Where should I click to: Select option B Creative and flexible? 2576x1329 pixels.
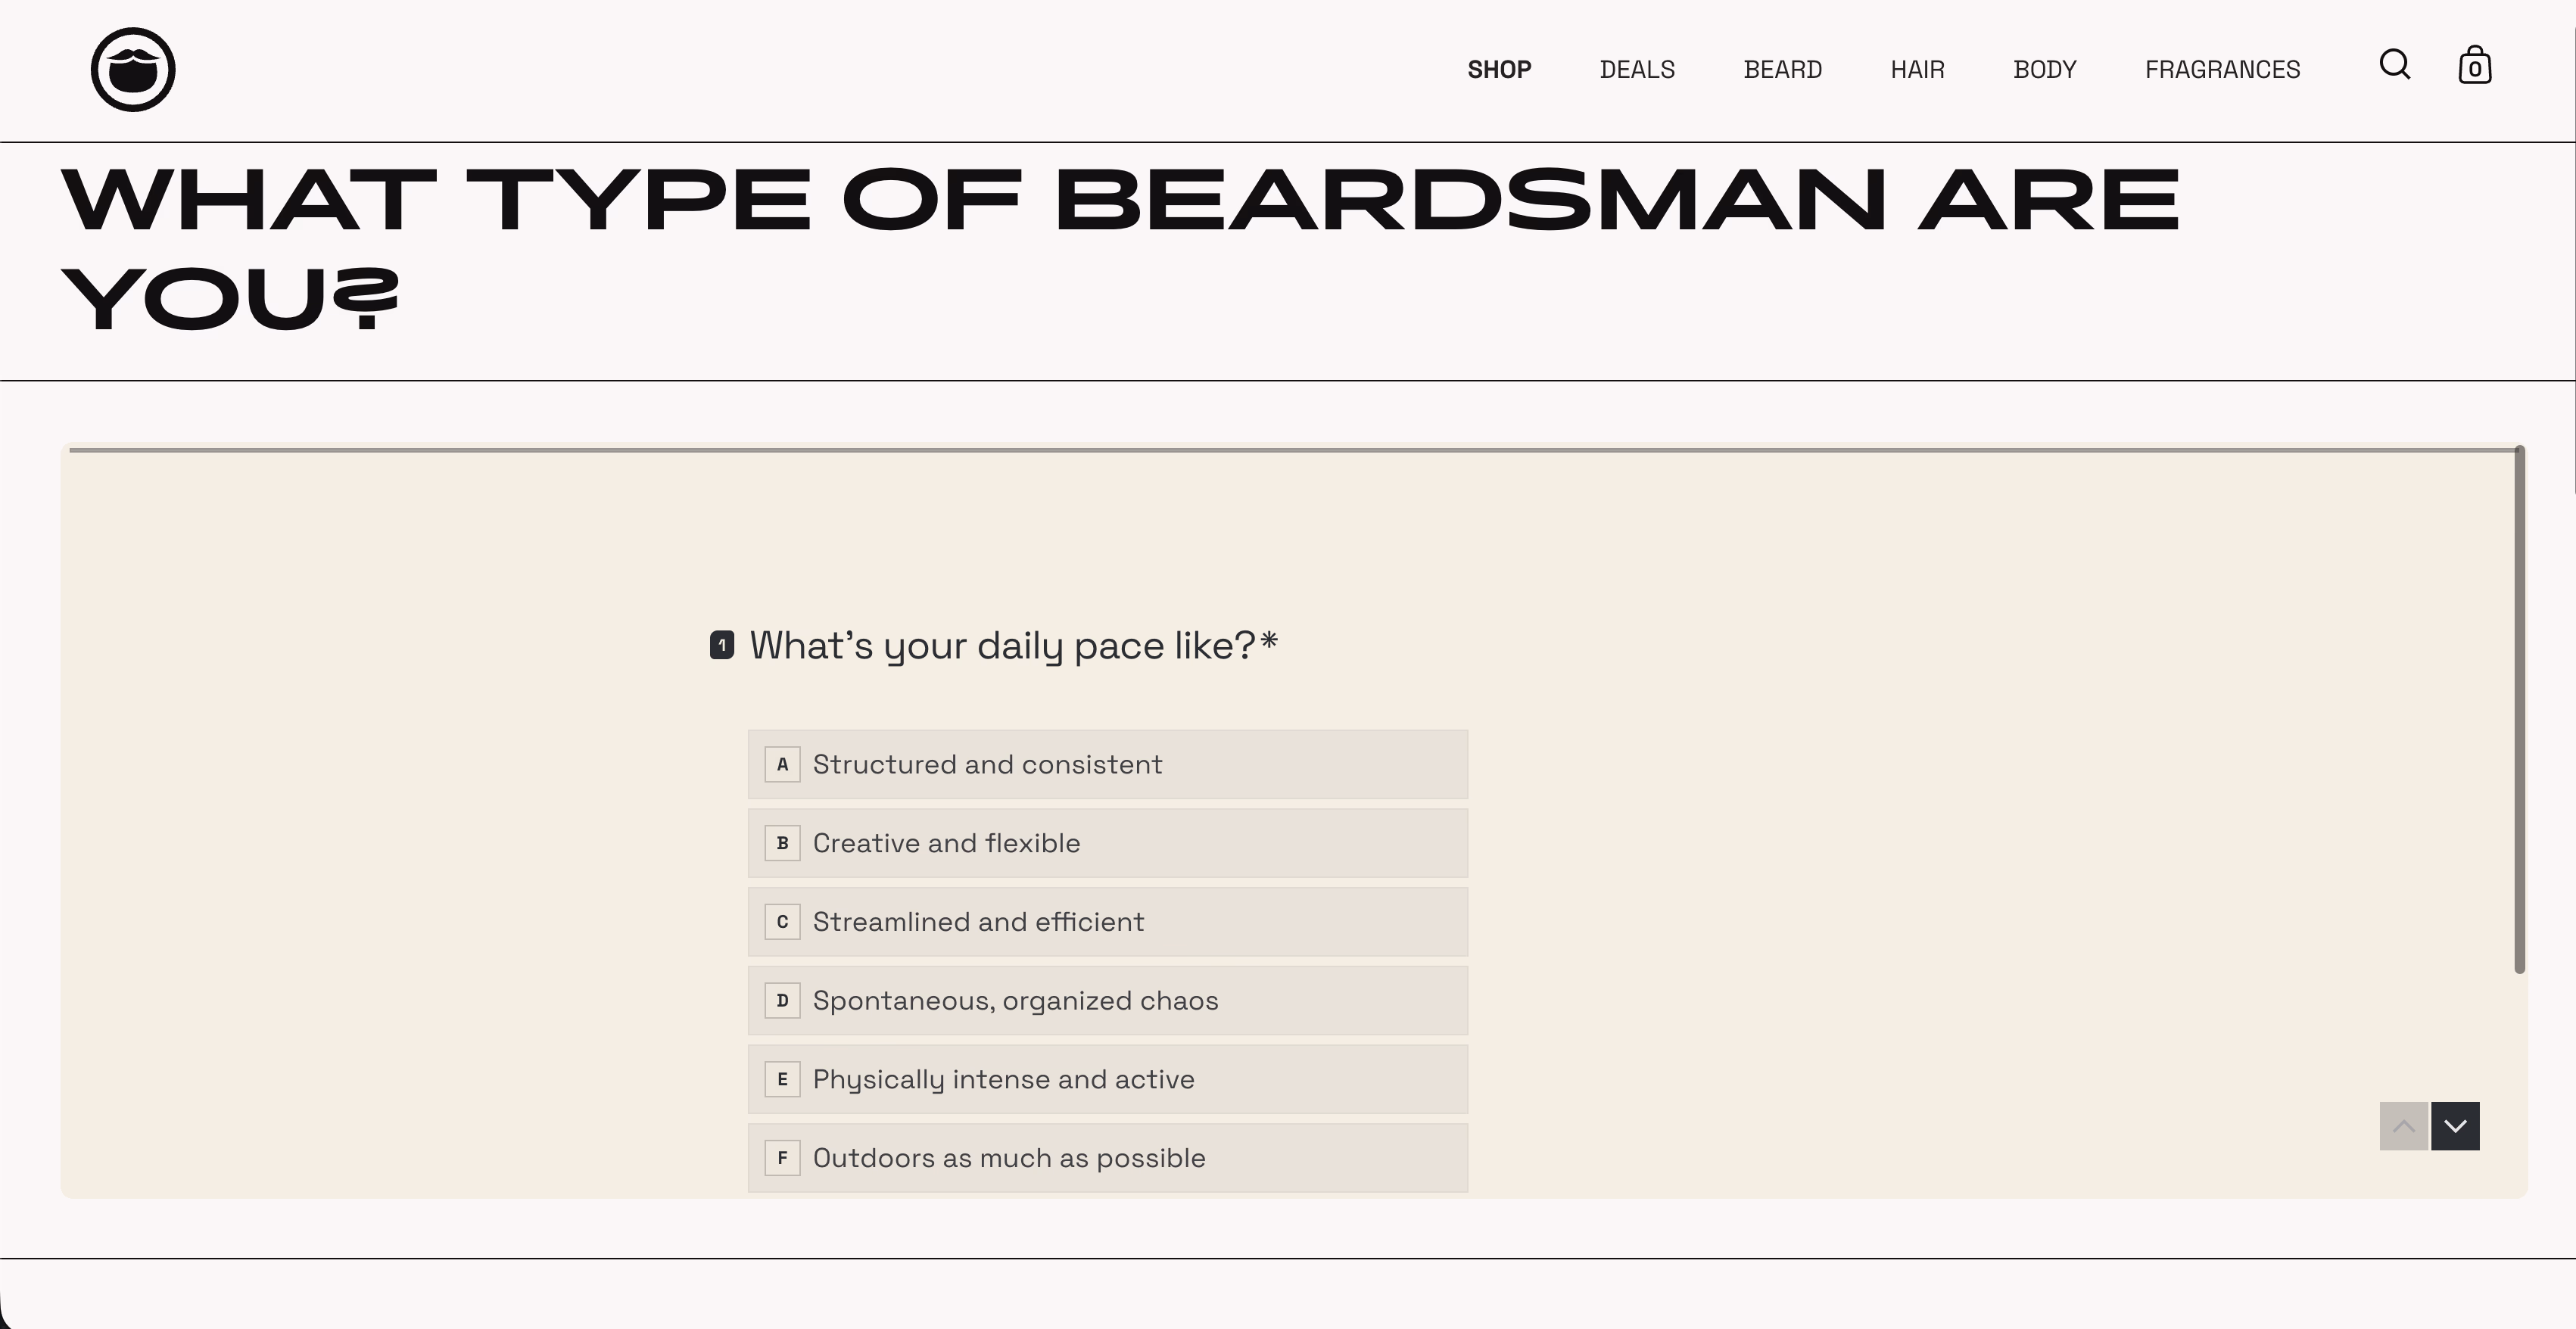pyautogui.click(x=1107, y=843)
